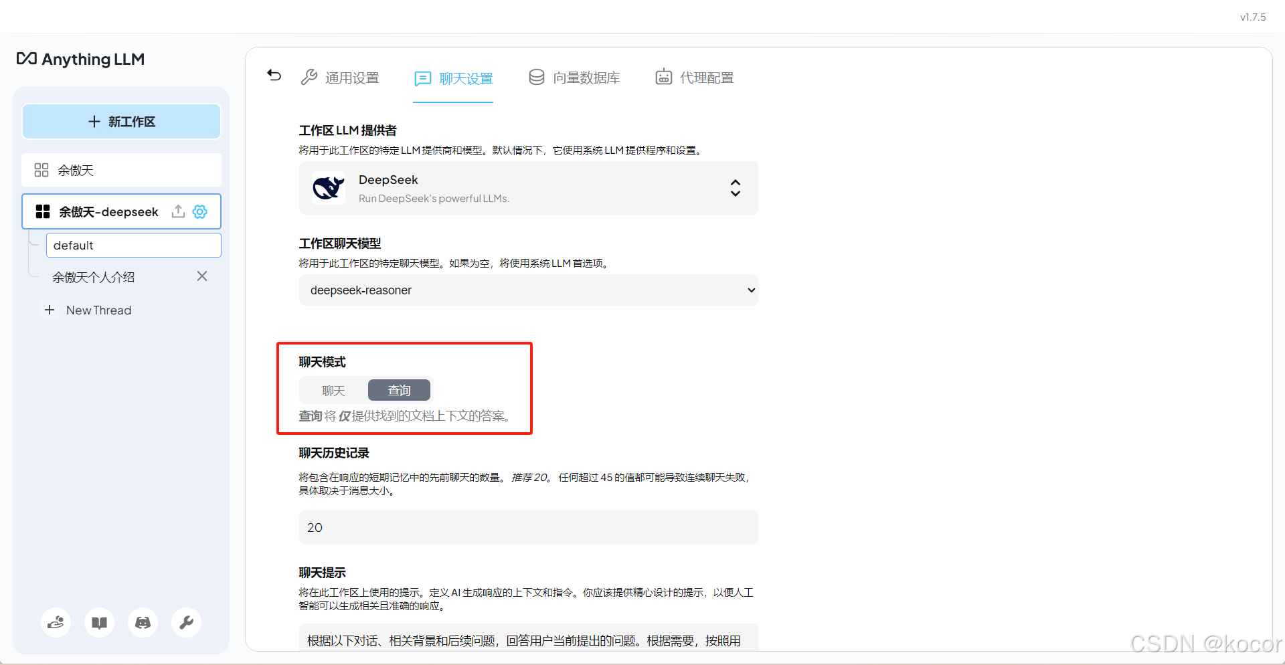Viewport: 1285px width, 665px height.
Task: Select the 查询 chat mode
Action: (399, 390)
